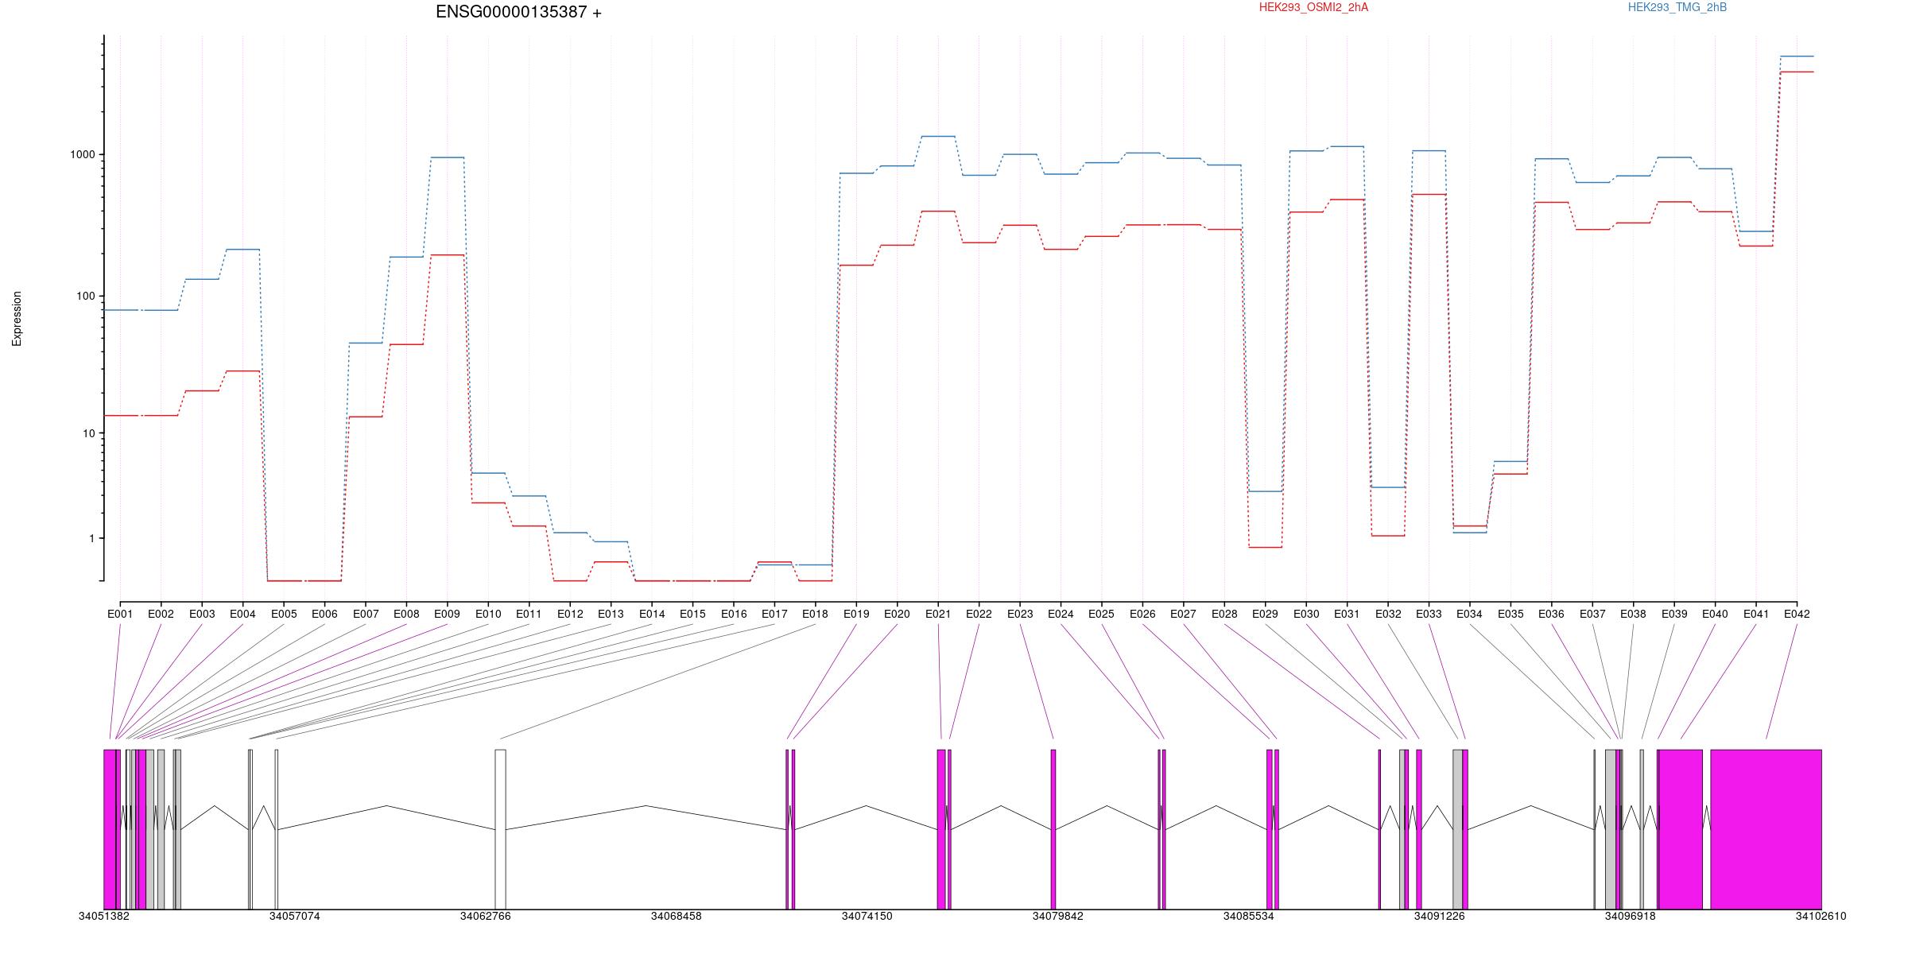
Task: Click exon label E005
Action: (x=284, y=614)
